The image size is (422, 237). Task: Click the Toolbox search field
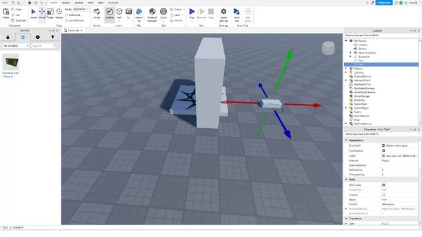click(42, 46)
